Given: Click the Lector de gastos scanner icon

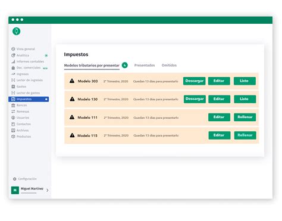Looking at the screenshot, I should (13, 93).
